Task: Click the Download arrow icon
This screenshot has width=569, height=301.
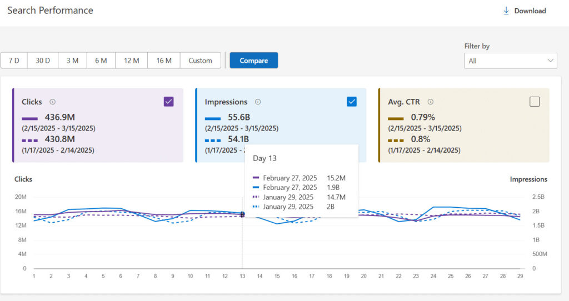Action: (x=506, y=11)
